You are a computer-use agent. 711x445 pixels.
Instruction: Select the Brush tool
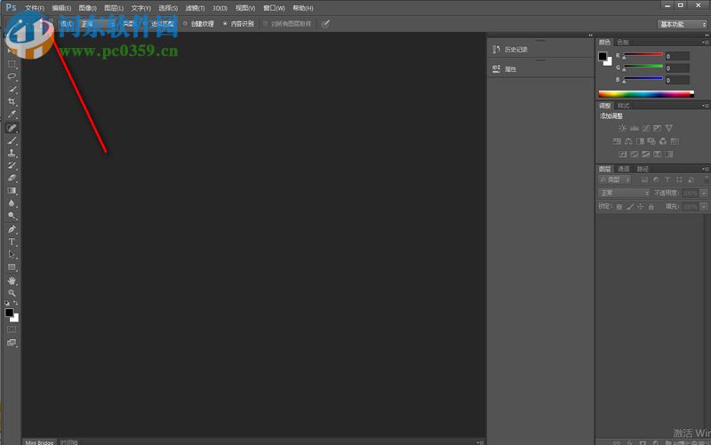tap(12, 140)
